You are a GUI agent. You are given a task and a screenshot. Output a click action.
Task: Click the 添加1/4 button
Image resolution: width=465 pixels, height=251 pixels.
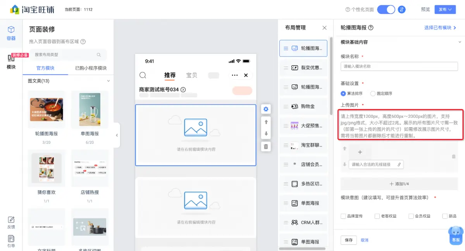(399, 184)
